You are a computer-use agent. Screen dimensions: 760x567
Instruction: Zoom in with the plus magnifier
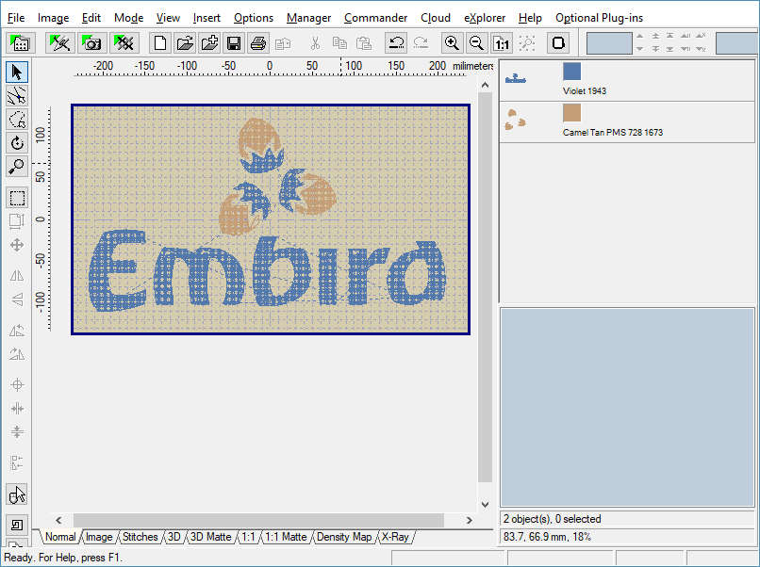[x=452, y=43]
